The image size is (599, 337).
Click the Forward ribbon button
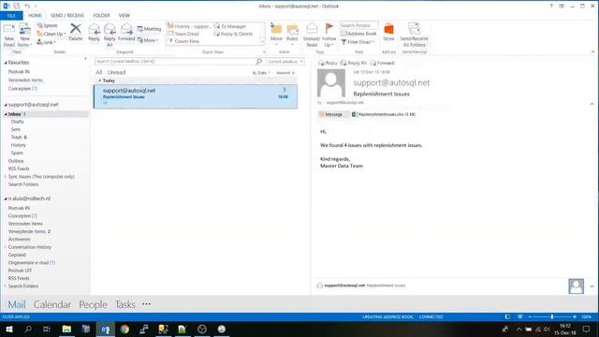tap(126, 33)
